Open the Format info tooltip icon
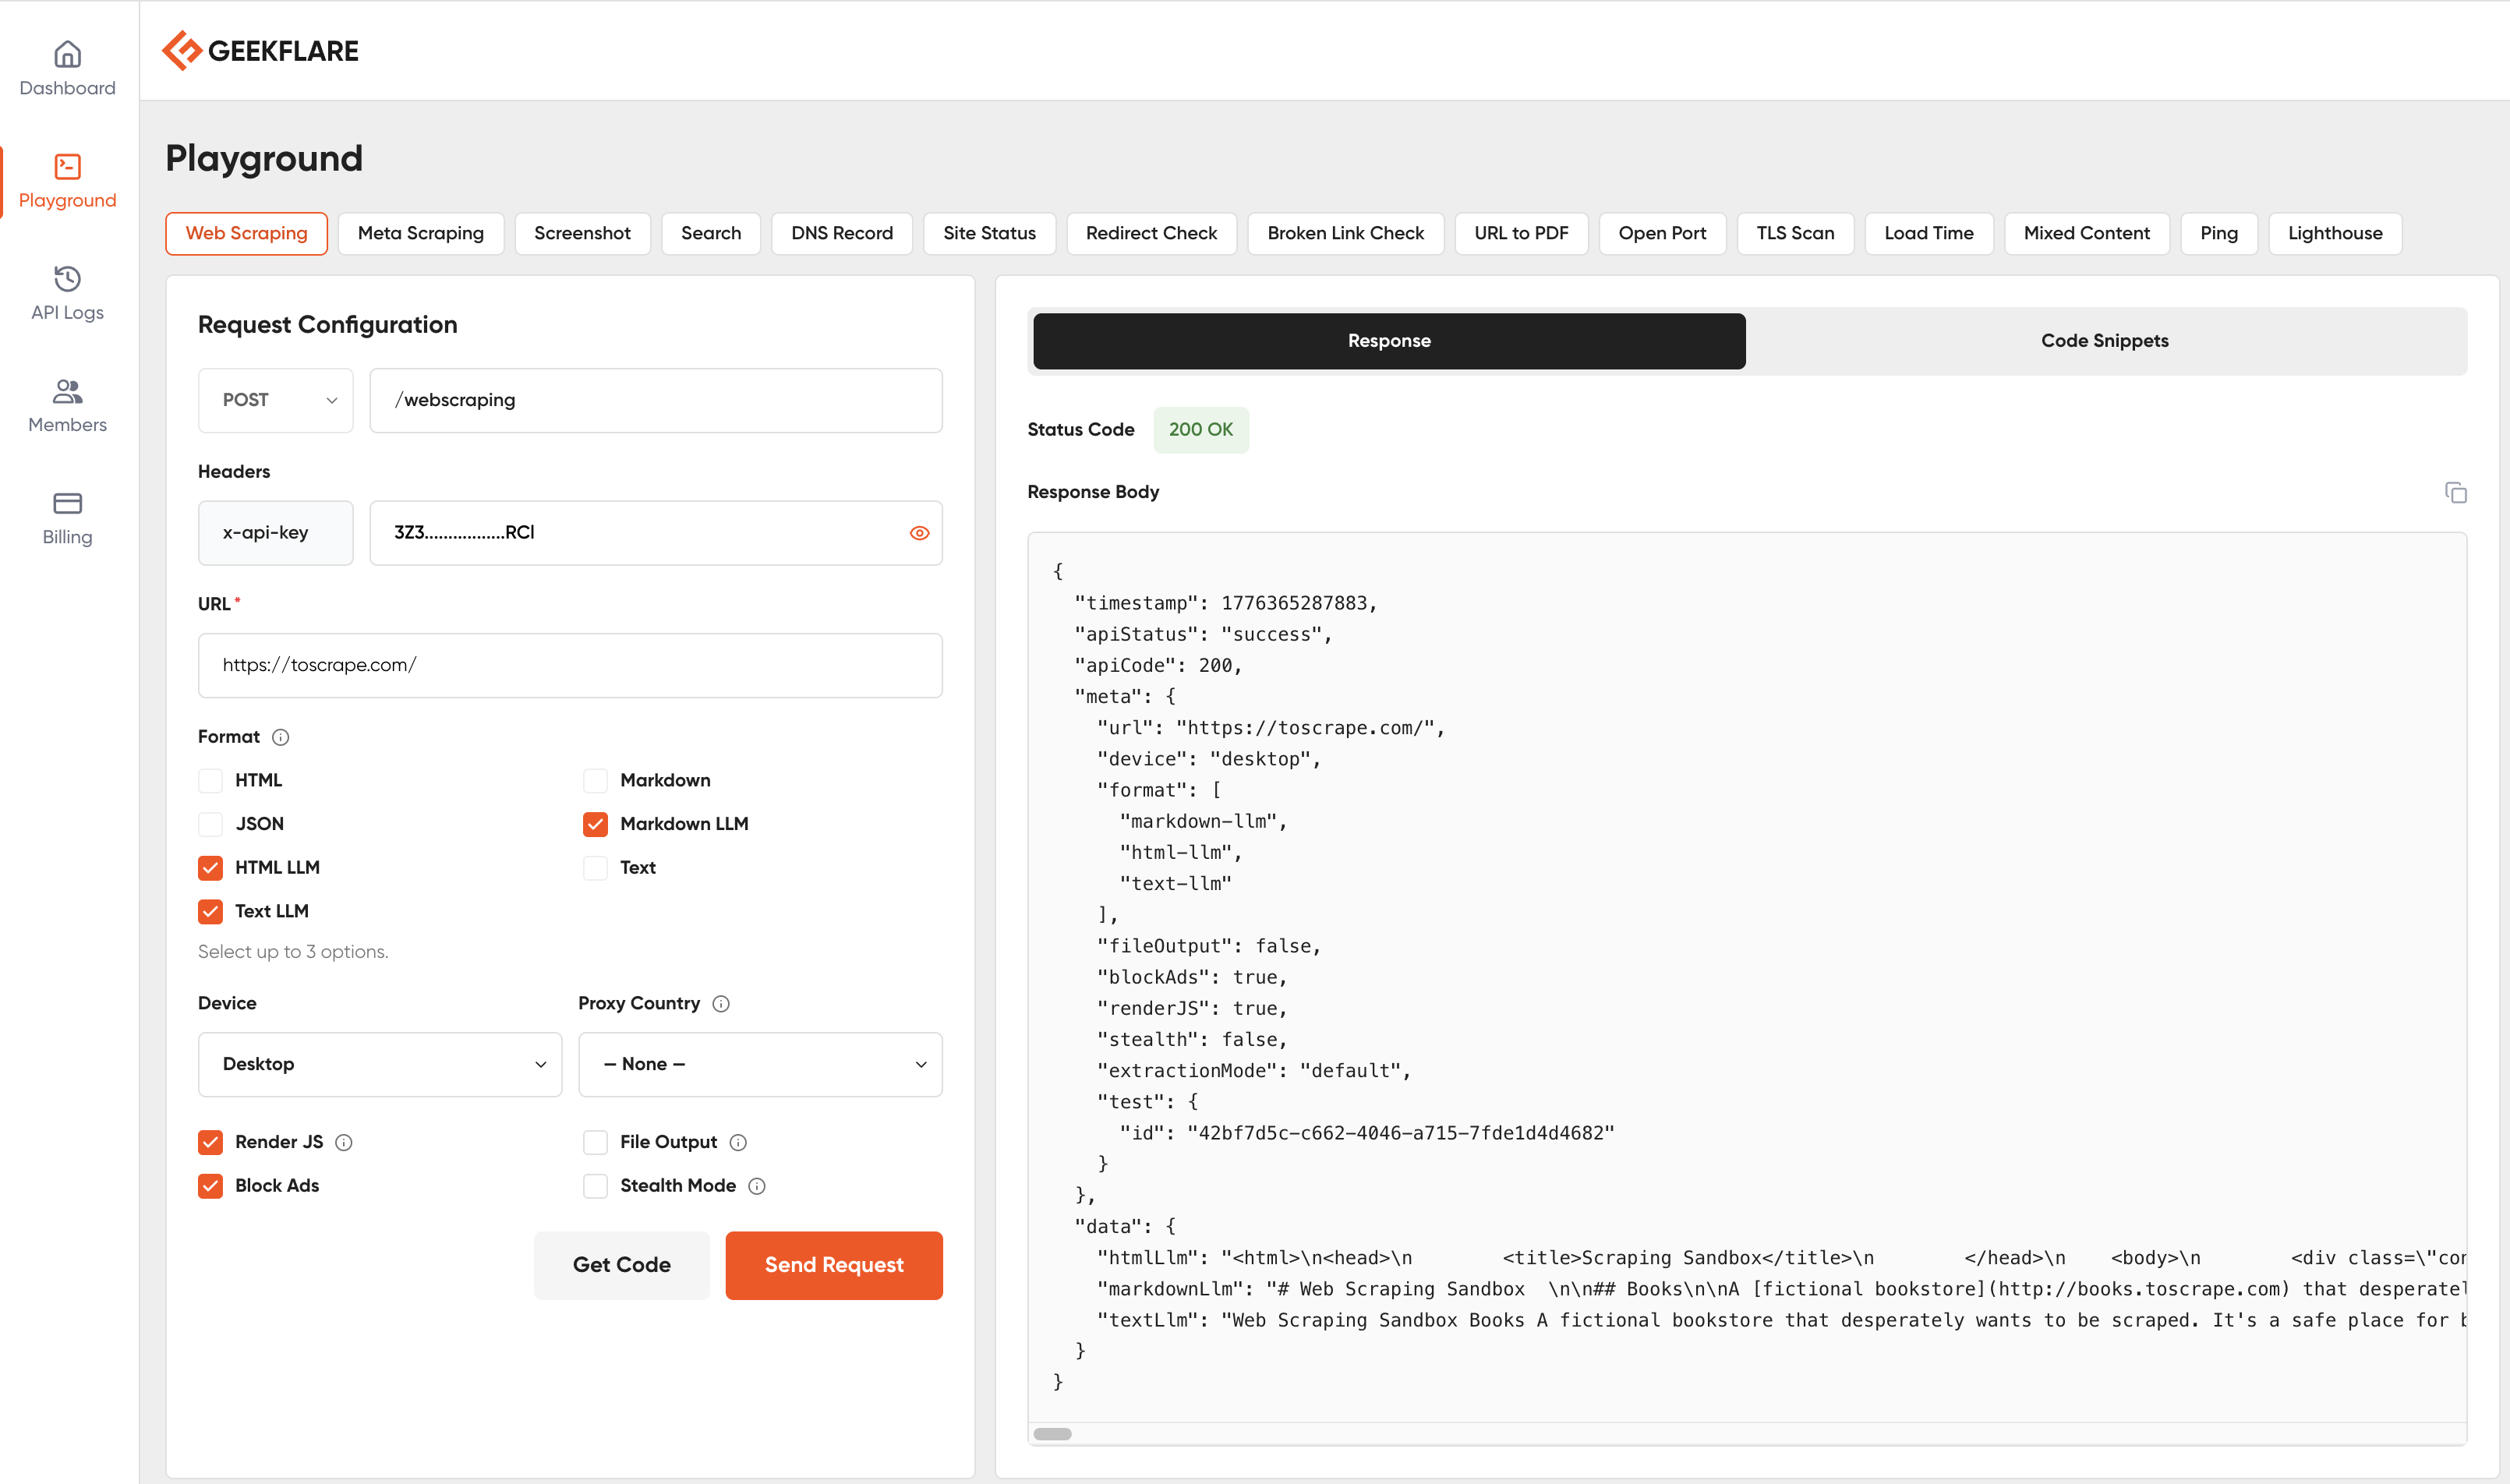 click(280, 737)
